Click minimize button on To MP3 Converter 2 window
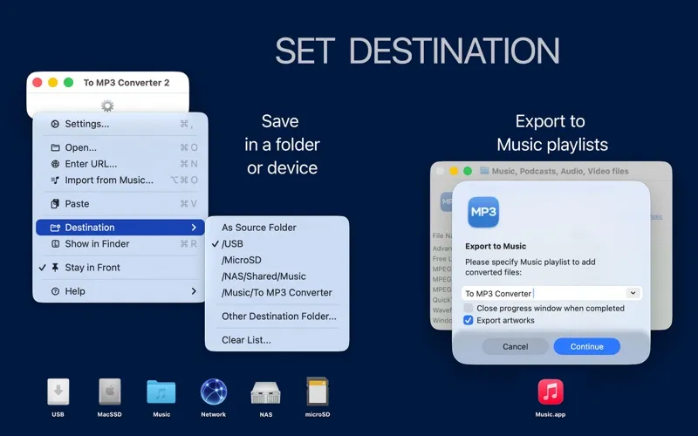This screenshot has height=436, width=698. click(x=53, y=83)
